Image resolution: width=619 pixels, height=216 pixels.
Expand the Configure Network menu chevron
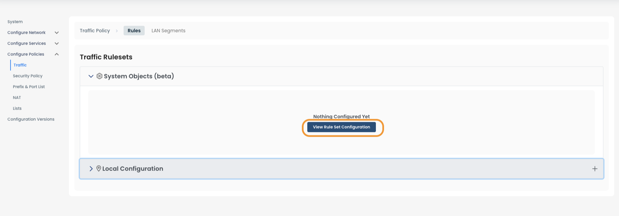[57, 33]
